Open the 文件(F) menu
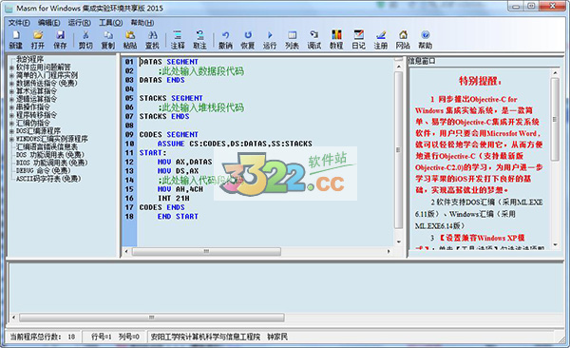The image size is (570, 348). (19, 23)
